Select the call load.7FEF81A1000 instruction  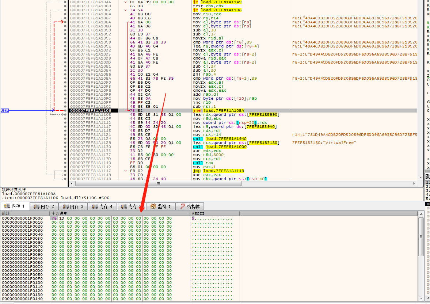(220, 147)
